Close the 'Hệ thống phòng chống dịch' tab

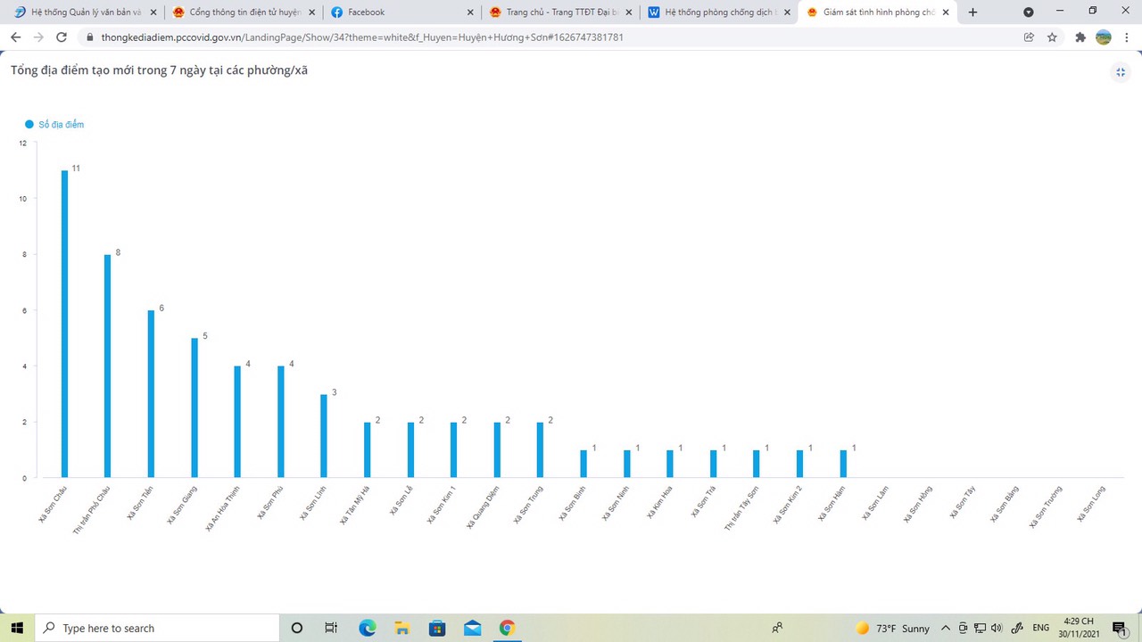click(x=787, y=12)
